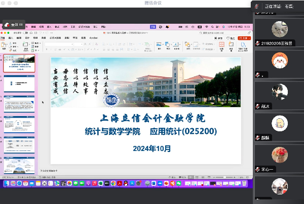The height and width of the screenshot is (204, 304).
Task: Click the cat avatar of participant 211920206
Action: click(x=280, y=29)
